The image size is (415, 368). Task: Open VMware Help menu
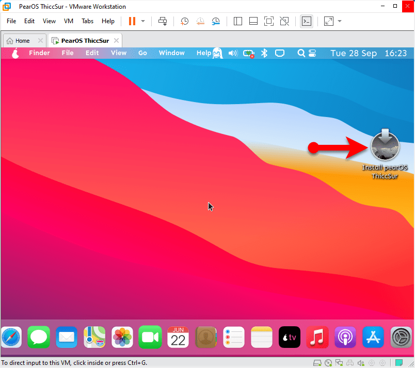tap(108, 21)
